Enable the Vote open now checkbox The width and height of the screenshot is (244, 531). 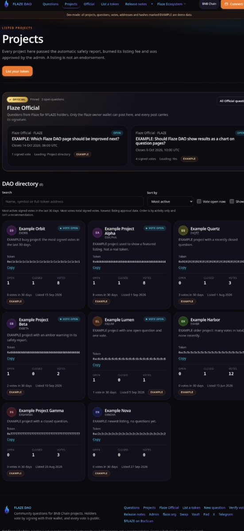pyautogui.click(x=199, y=202)
